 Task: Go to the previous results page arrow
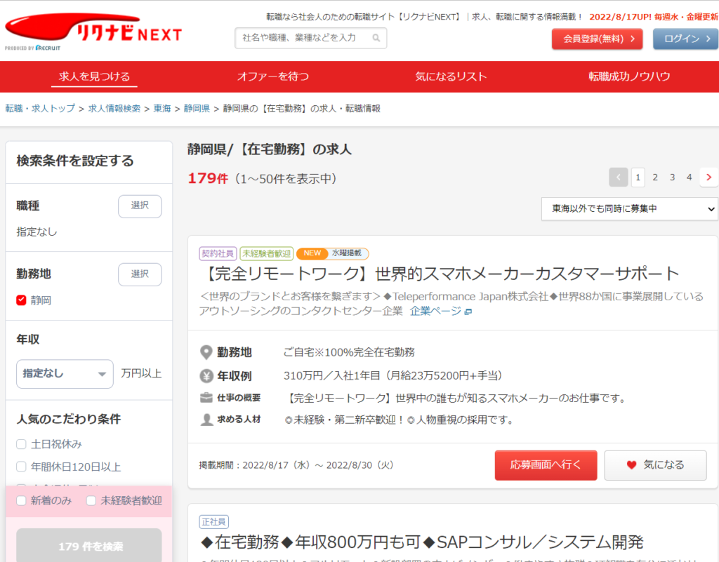point(618,178)
